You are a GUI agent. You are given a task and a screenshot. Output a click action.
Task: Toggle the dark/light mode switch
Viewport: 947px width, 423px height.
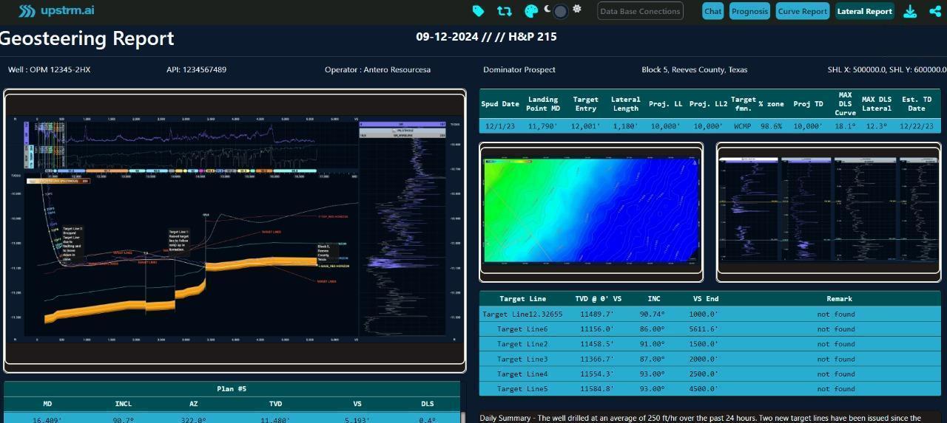561,11
